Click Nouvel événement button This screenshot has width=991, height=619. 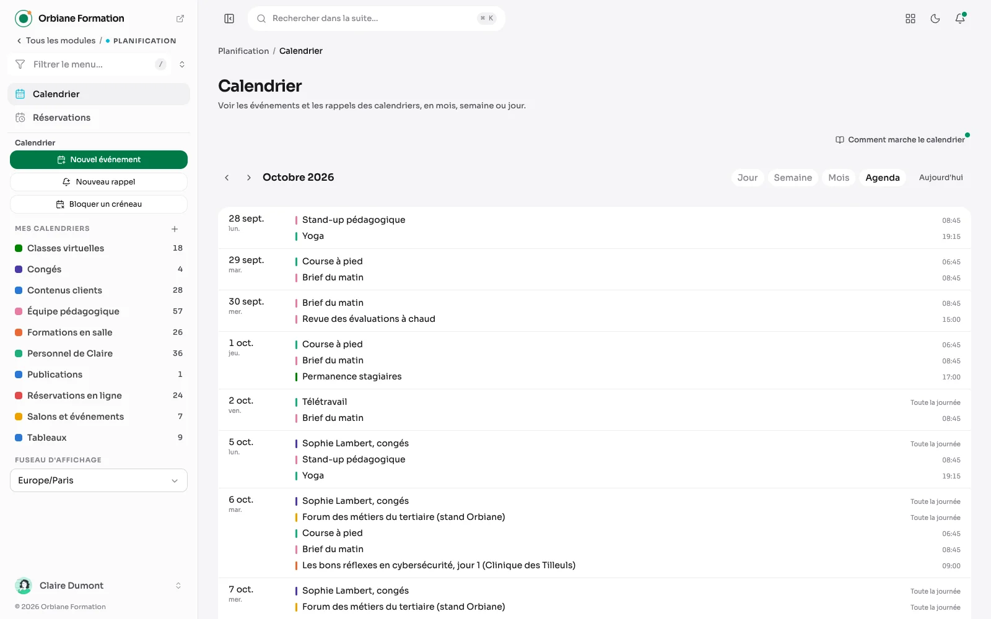tap(98, 160)
